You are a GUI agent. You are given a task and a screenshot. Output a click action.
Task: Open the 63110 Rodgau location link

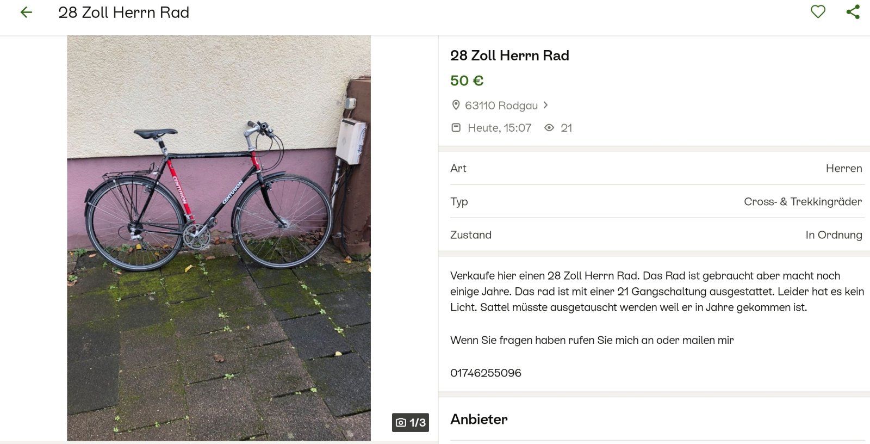(501, 106)
